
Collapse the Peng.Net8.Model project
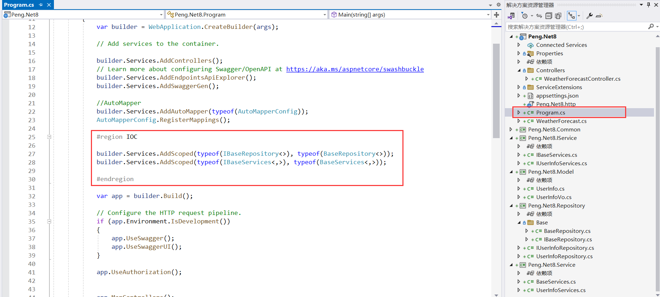(511, 172)
